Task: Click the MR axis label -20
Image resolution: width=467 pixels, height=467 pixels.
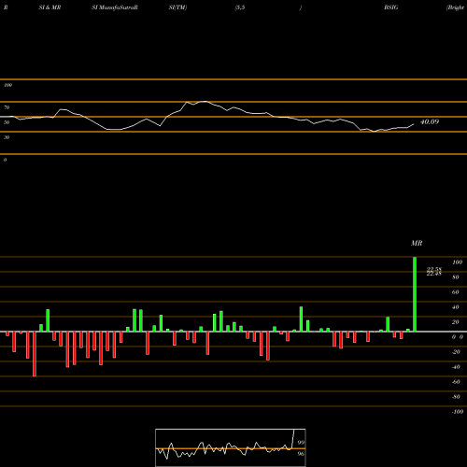Action: (x=456, y=352)
